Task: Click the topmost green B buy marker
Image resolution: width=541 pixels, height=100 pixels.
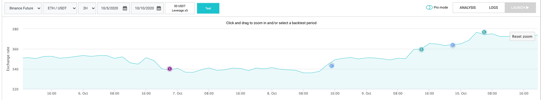Action: tap(484, 32)
